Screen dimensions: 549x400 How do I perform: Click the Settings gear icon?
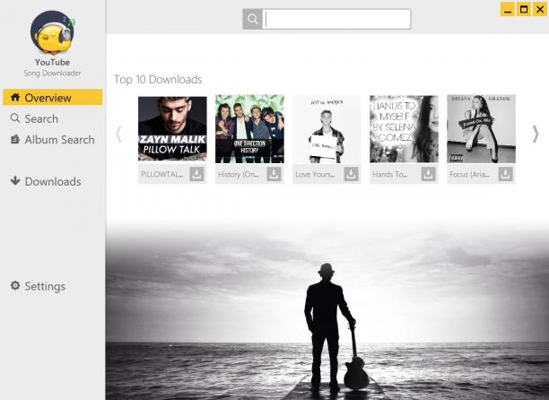click(15, 285)
